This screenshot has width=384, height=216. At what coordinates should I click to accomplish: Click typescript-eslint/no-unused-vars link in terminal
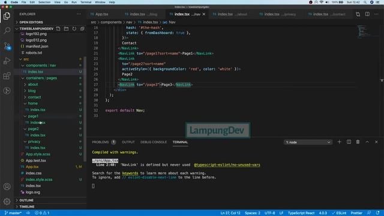pos(227,165)
